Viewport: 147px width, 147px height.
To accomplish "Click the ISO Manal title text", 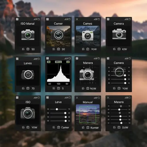I will point(28,24).
